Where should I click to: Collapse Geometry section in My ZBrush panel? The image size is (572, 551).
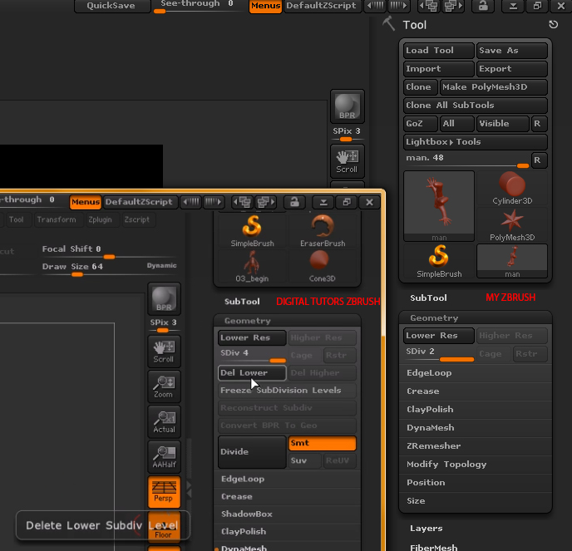pos(434,318)
